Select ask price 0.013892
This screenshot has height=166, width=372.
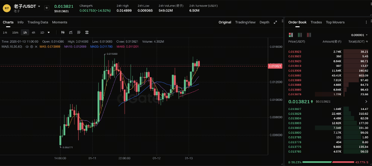coord(295,75)
